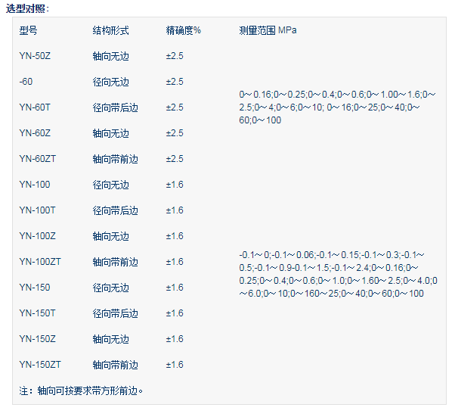Select the YN-150T model cell
The width and height of the screenshot is (455, 420).
[37, 313]
